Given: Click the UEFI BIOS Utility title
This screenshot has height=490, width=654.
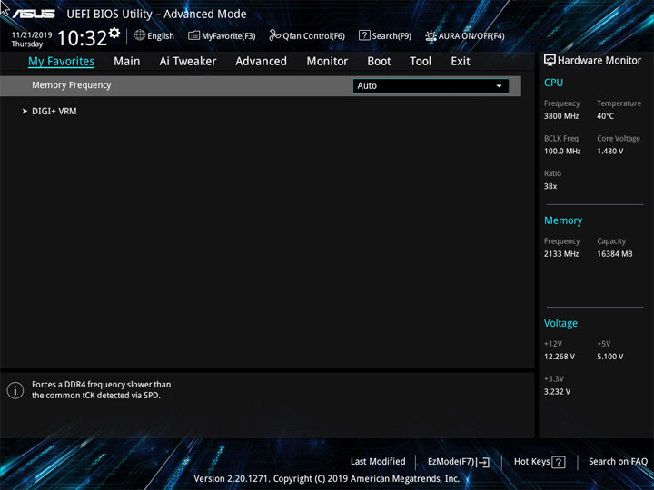Looking at the screenshot, I should [156, 15].
